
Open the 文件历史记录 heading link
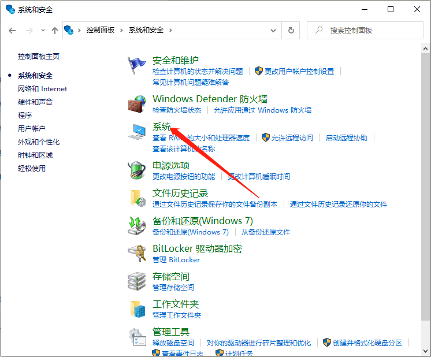coord(180,193)
